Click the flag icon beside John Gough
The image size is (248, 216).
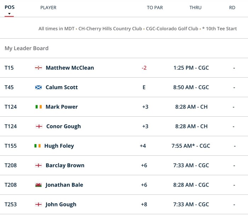coord(39,204)
